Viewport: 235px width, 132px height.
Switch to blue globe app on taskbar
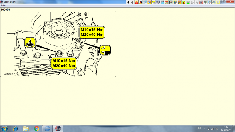(x=47, y=128)
